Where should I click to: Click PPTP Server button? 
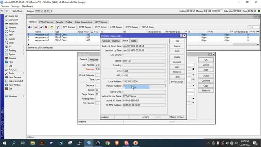pos(85,27)
